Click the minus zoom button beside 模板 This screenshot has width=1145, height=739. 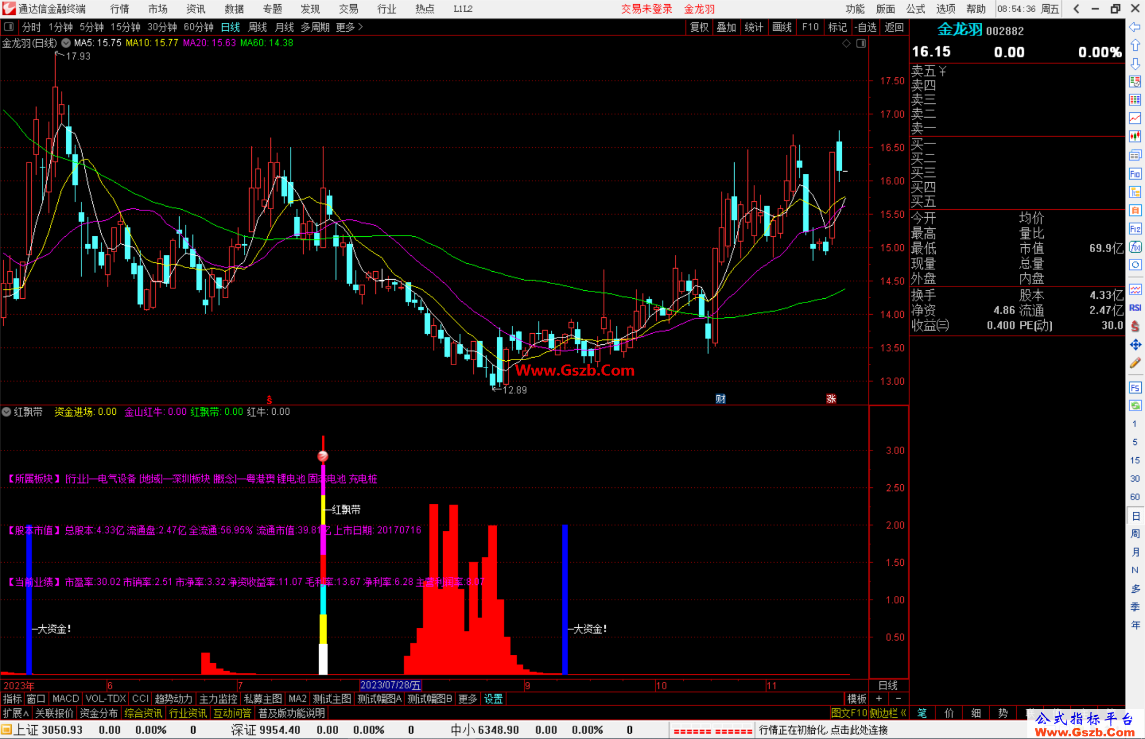coord(898,699)
